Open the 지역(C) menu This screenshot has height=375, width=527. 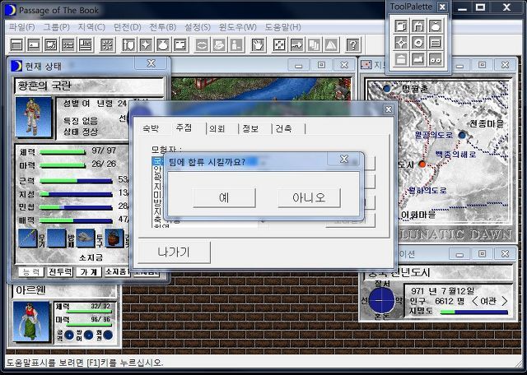click(x=91, y=27)
